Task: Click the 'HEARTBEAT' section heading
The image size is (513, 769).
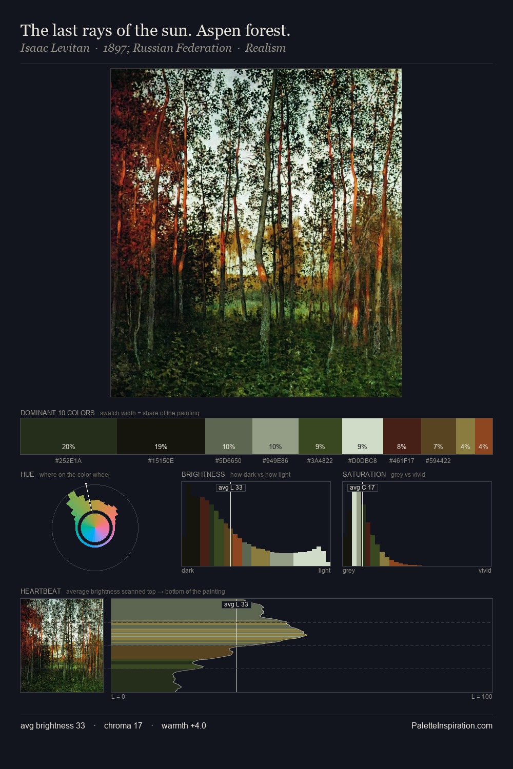Action: pyautogui.click(x=41, y=591)
